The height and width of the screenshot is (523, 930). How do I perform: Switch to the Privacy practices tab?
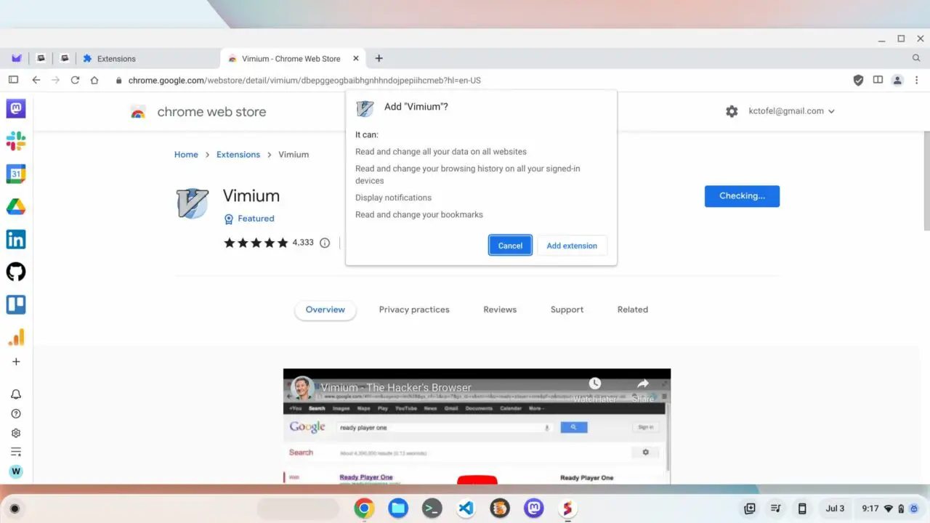tap(414, 309)
